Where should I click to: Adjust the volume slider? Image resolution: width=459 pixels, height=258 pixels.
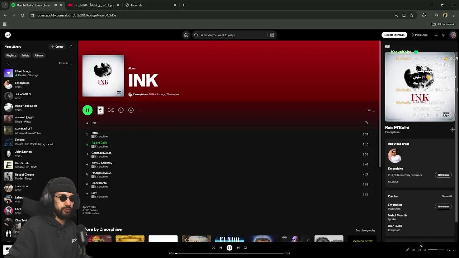pos(436,250)
